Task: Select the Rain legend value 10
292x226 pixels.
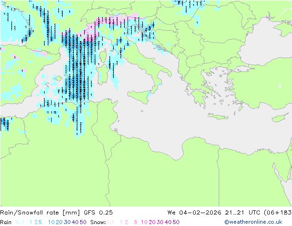Action: pyautogui.click(x=51, y=222)
